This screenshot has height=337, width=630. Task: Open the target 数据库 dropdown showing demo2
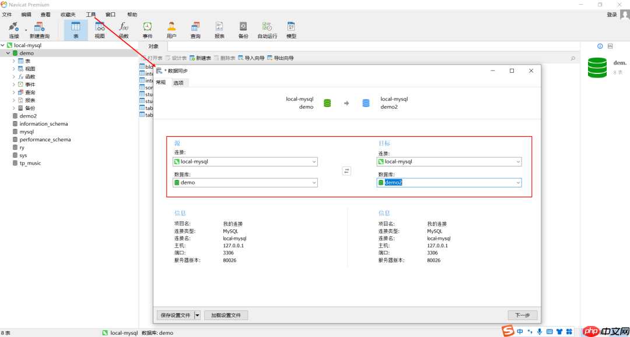click(x=517, y=183)
